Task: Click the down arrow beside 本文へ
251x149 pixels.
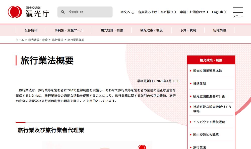Action: coord(133,12)
